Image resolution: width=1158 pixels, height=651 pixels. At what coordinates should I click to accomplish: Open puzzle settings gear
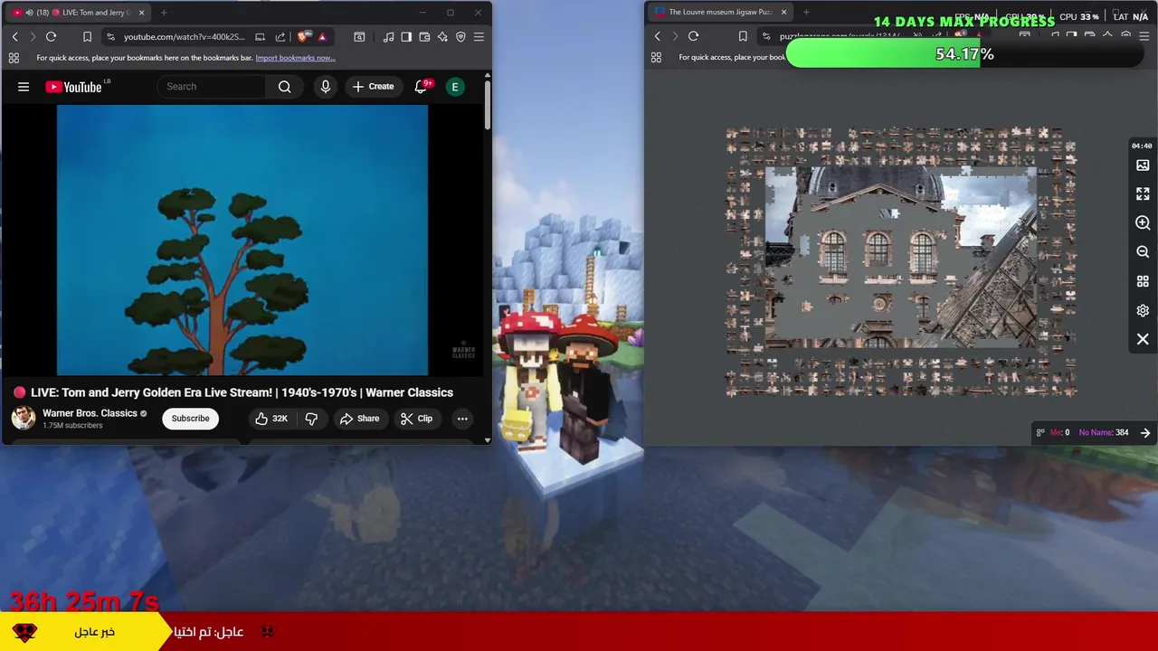pyautogui.click(x=1143, y=310)
